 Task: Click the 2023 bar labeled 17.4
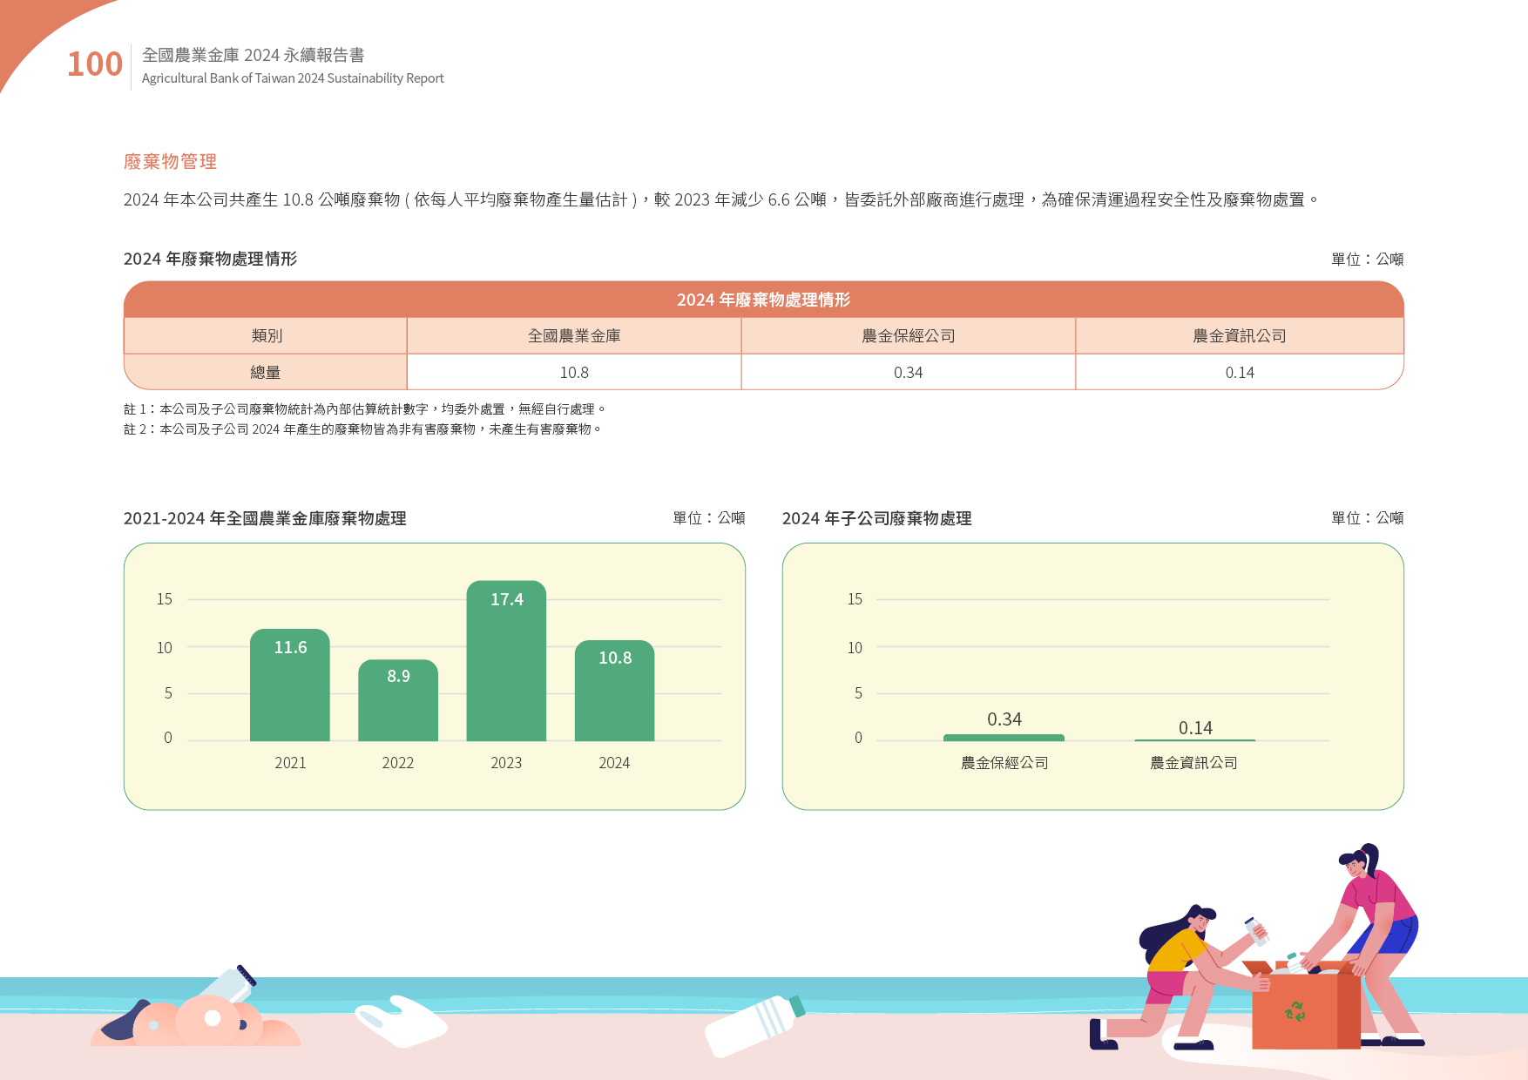tap(506, 661)
